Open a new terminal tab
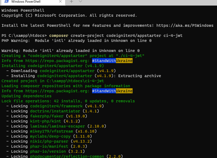 (x=71, y=2)
